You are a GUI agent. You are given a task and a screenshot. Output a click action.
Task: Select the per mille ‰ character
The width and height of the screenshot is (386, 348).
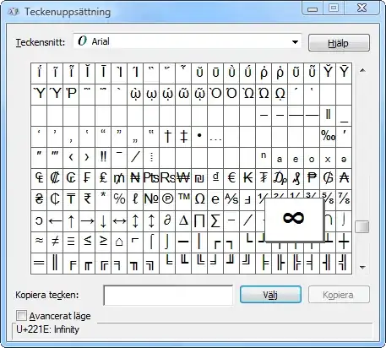pos(328,137)
